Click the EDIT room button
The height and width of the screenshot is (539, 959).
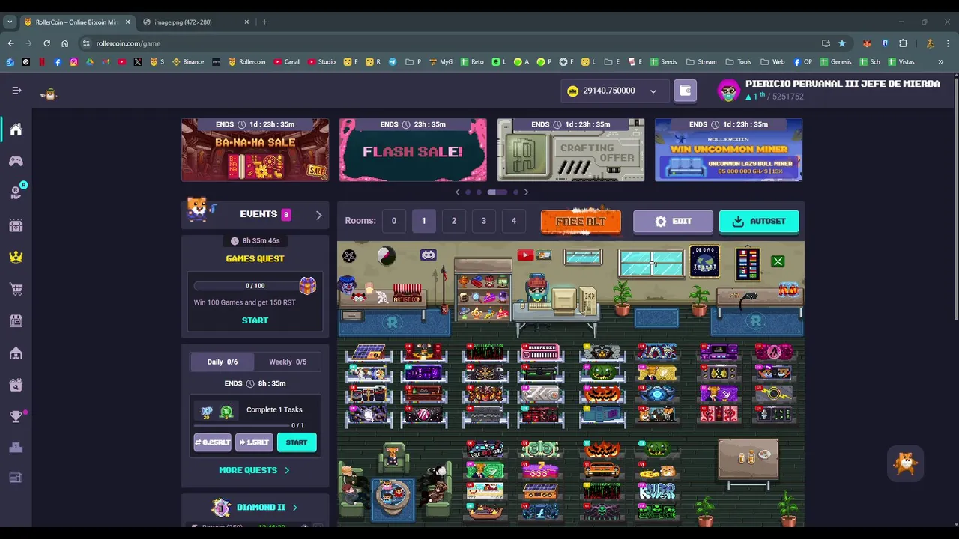[x=672, y=222]
